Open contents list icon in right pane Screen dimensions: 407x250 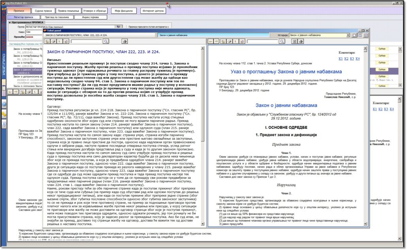(294, 41)
